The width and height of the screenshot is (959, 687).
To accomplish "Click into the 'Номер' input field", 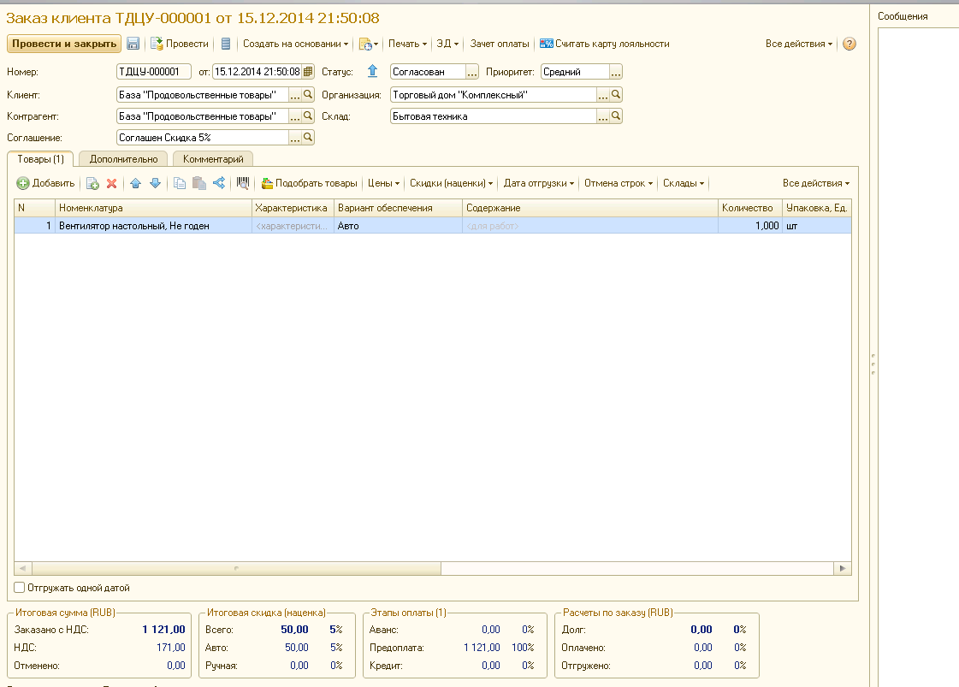I will (x=153, y=72).
